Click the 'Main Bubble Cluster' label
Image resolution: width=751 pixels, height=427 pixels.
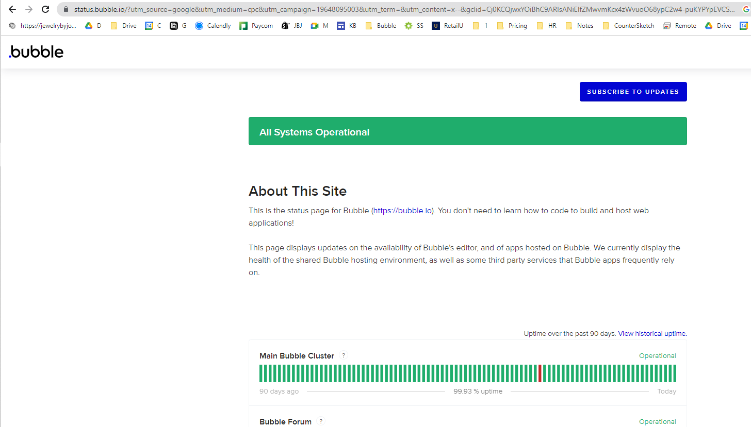[297, 356]
